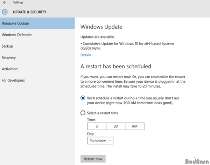Change the hour field showing 3
The image size is (210, 165).
pyautogui.click(x=97, y=126)
